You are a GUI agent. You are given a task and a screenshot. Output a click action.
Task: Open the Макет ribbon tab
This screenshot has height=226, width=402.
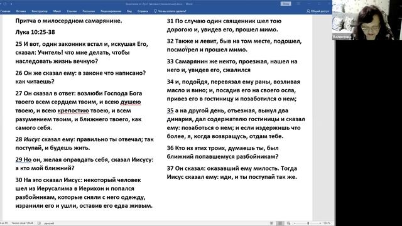[57, 11]
